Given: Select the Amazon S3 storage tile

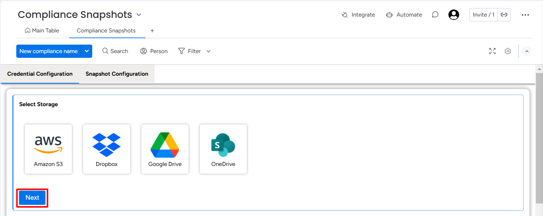Looking at the screenshot, I should [48, 149].
